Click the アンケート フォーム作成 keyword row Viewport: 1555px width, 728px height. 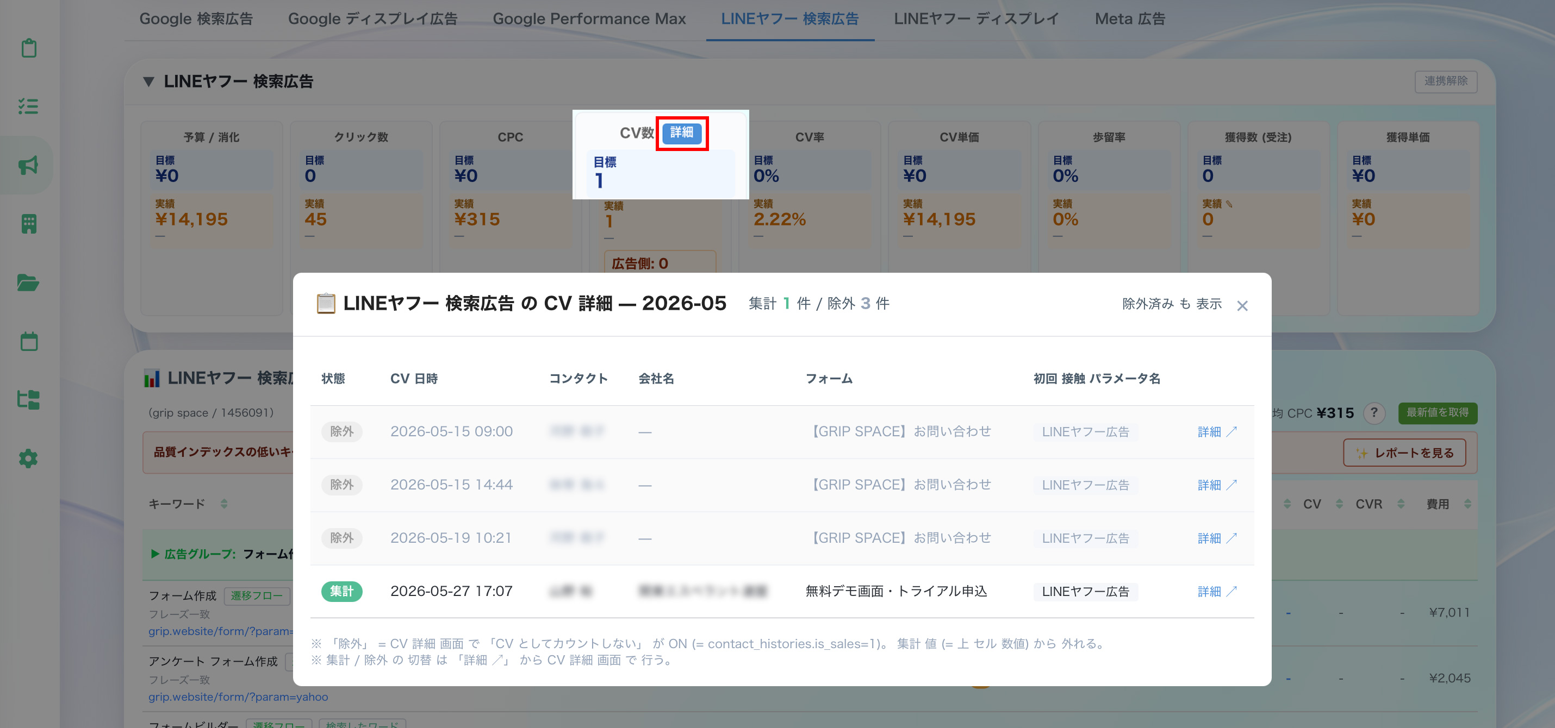click(x=213, y=662)
